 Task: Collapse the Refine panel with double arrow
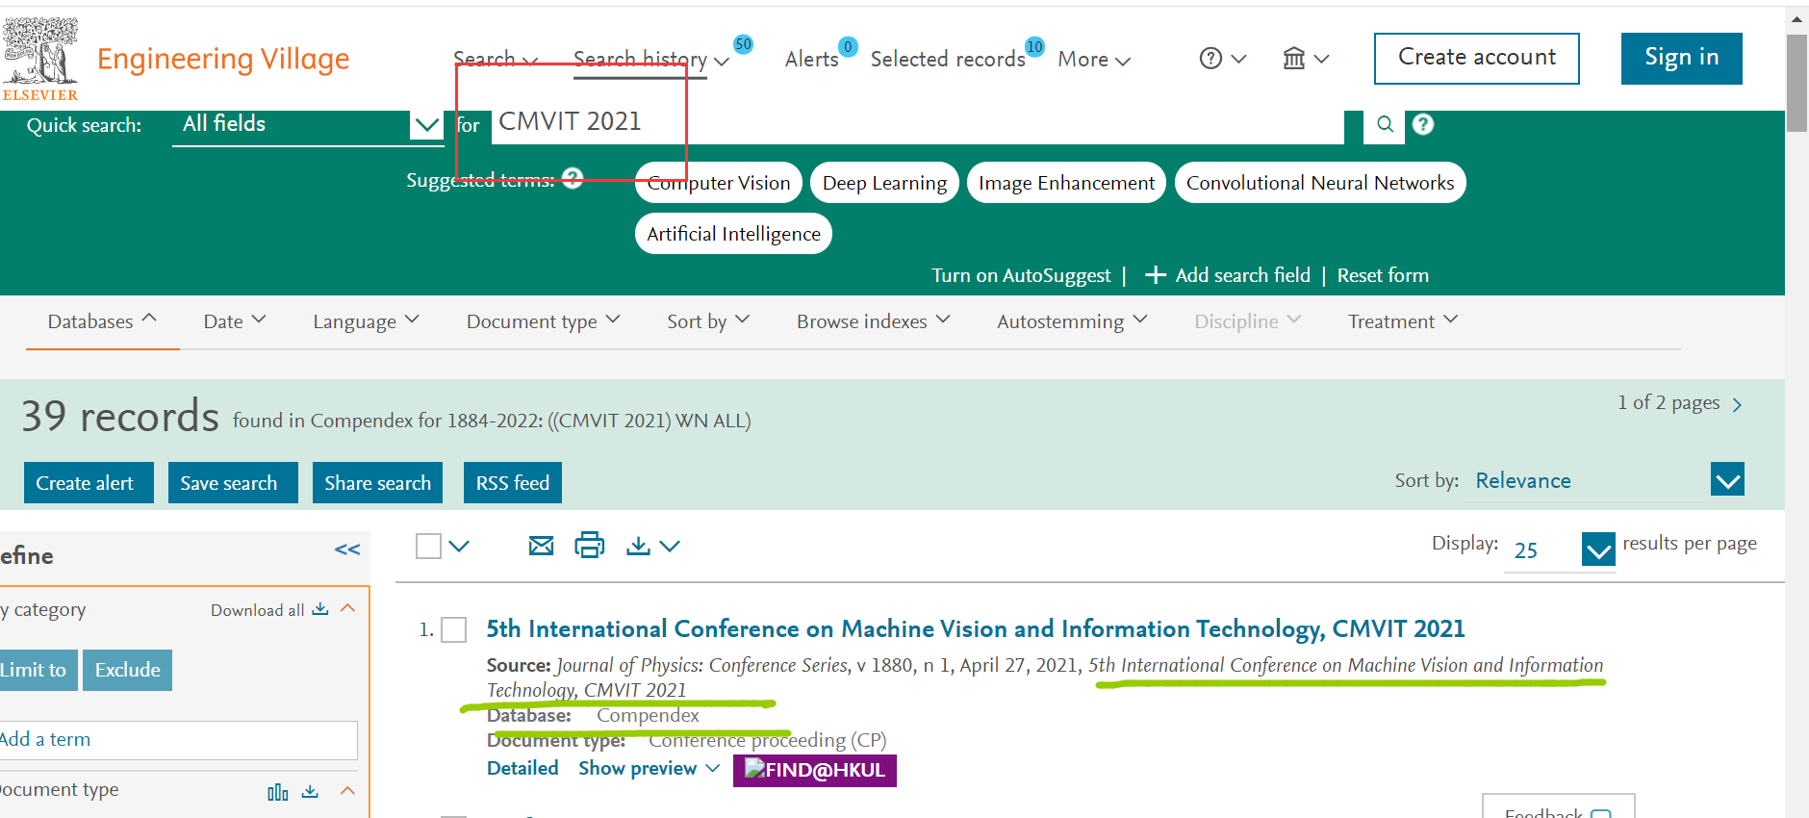[347, 550]
